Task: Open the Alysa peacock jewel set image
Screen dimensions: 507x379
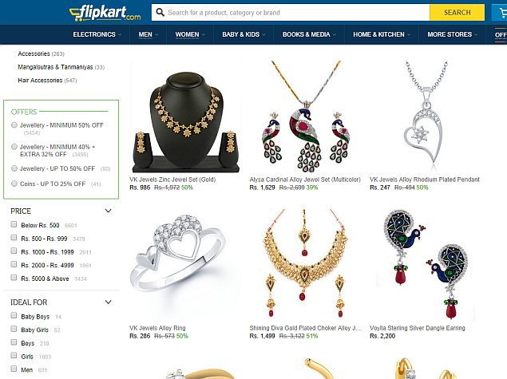Action: [x=307, y=116]
